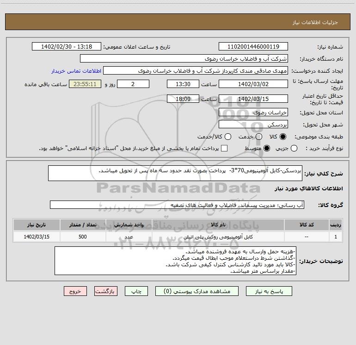Select the خدمت radio button
356x345 pixels.
[x=259, y=137]
